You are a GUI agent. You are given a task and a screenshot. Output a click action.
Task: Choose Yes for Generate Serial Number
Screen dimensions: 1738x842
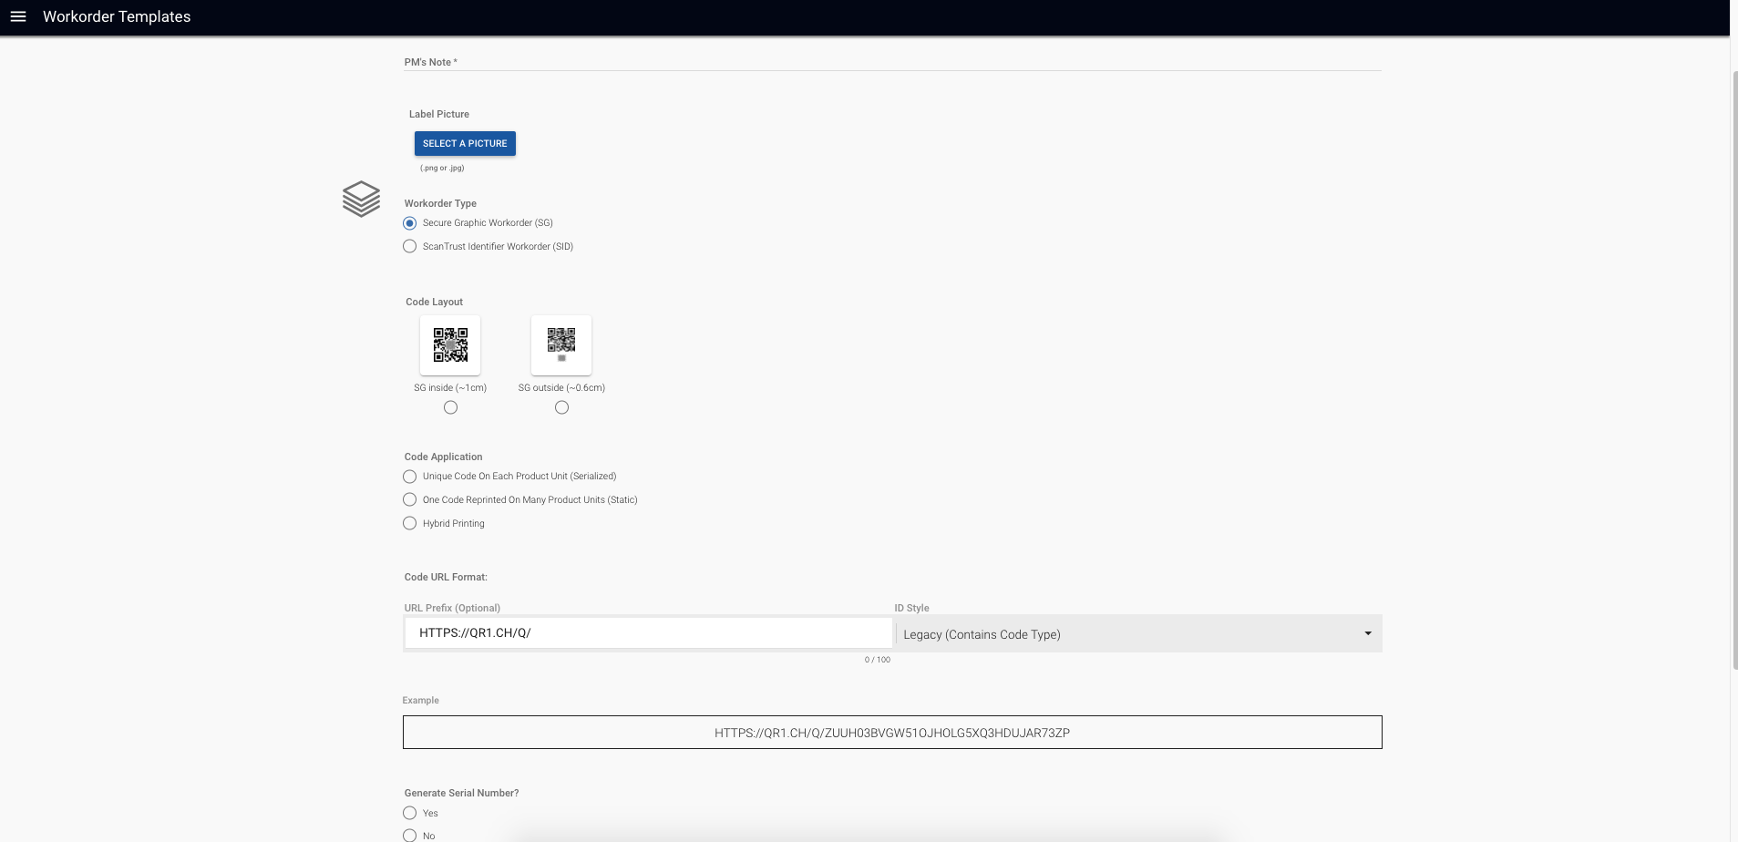[410, 813]
